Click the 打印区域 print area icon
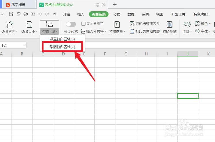 point(50,25)
